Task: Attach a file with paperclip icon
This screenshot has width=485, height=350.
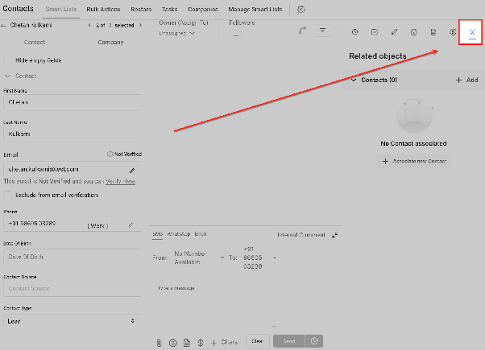Action: point(159,343)
